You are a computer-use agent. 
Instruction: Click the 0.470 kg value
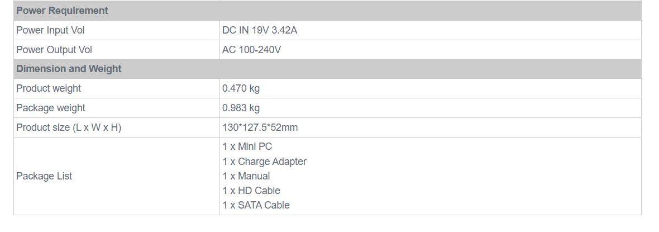tap(241, 88)
